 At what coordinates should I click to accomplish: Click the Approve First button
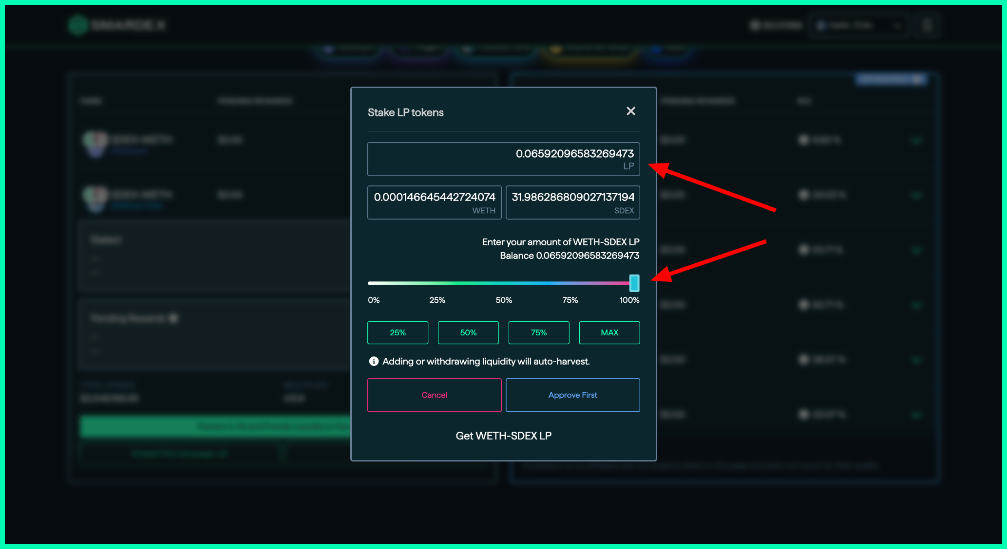pos(572,395)
